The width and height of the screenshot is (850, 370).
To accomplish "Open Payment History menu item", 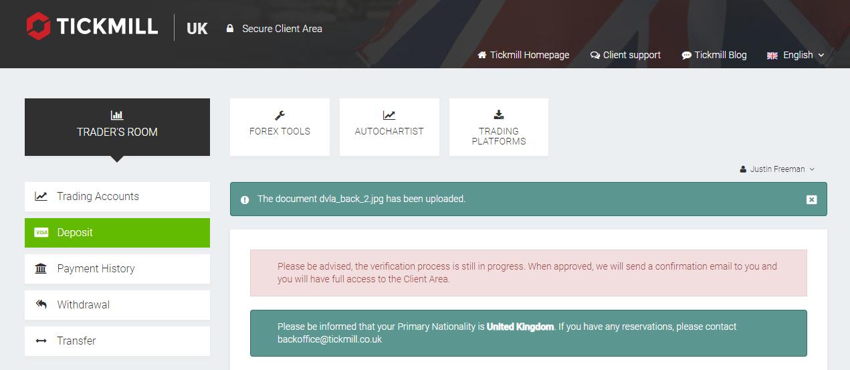I will tap(117, 269).
